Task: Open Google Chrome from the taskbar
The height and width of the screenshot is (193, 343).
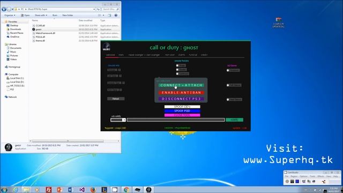Action: coord(126,190)
